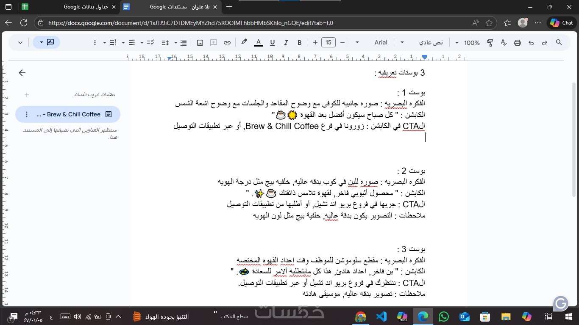Image resolution: width=579 pixels, height=325 pixels.
Task: View site information lock icon
Action: click(x=40, y=23)
